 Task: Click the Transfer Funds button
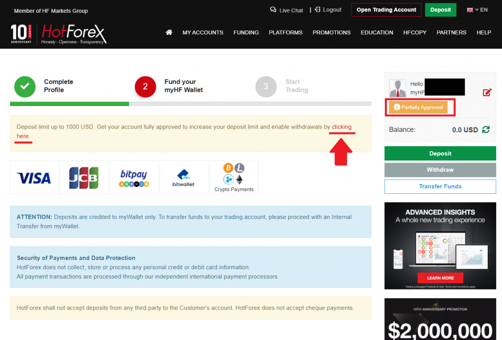tap(440, 186)
